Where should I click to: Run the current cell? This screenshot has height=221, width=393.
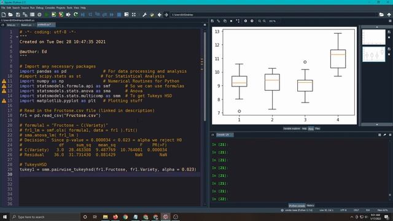pyautogui.click(x=53, y=15)
